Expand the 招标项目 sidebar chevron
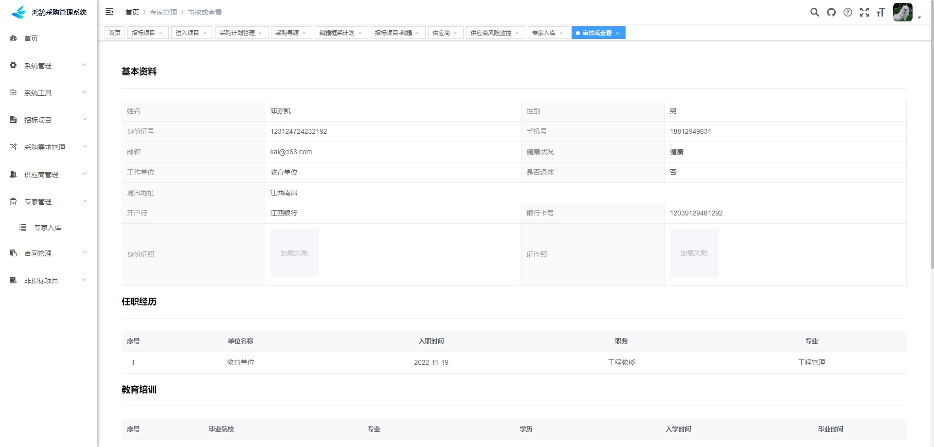934x447 pixels. (85, 119)
